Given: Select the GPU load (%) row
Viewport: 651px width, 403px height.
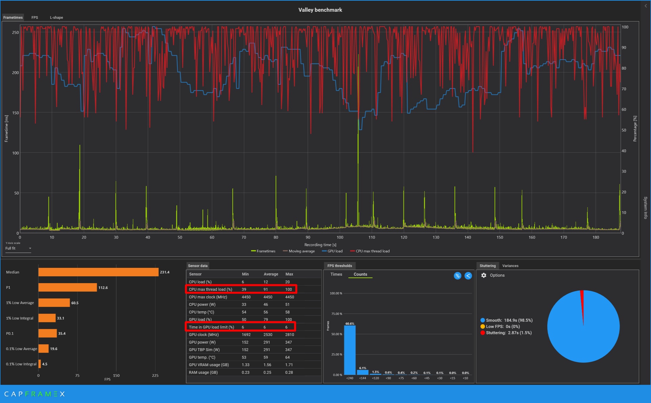Looking at the screenshot, I should (x=254, y=319).
